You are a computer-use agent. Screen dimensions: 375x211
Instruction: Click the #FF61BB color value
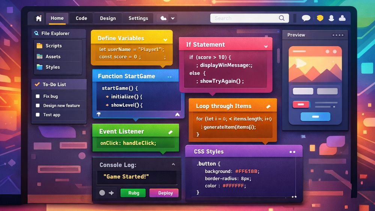coord(246,171)
